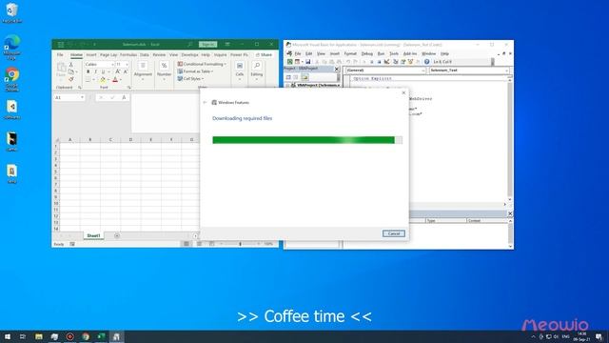The height and width of the screenshot is (343, 609).
Task: Select column A header in Excel
Action: (x=69, y=140)
